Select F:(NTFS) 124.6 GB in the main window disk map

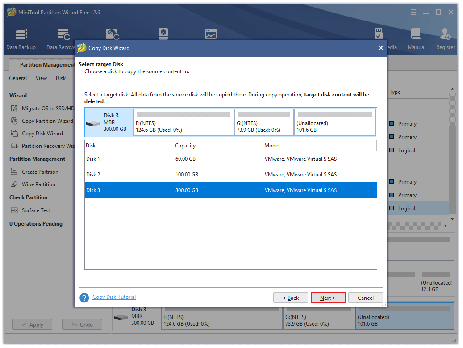[221, 319]
